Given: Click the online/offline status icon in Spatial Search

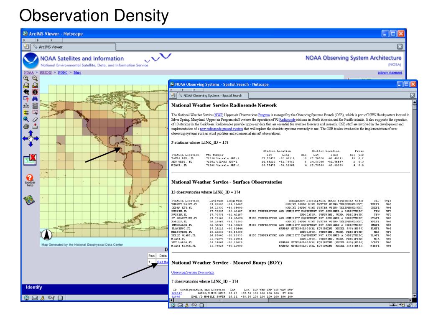Looking at the screenshot, I should [393, 305].
